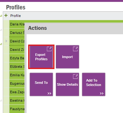
Task: Click the green plus icon beside Profile
Action: coord(6,16)
